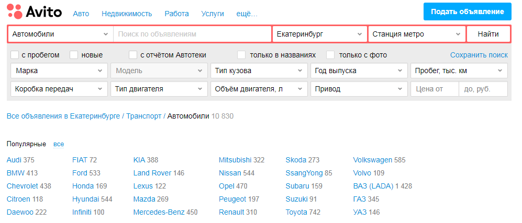Open the Екатеринбург city dropdown
The image size is (522, 223).
(319, 34)
